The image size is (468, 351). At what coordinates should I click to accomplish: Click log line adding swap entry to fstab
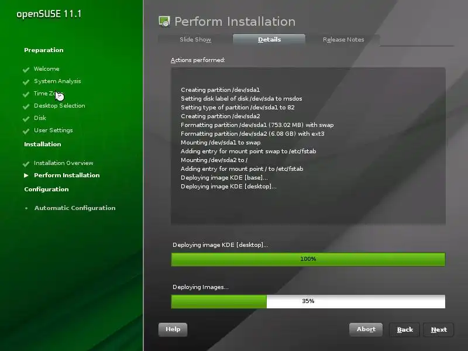(248, 152)
